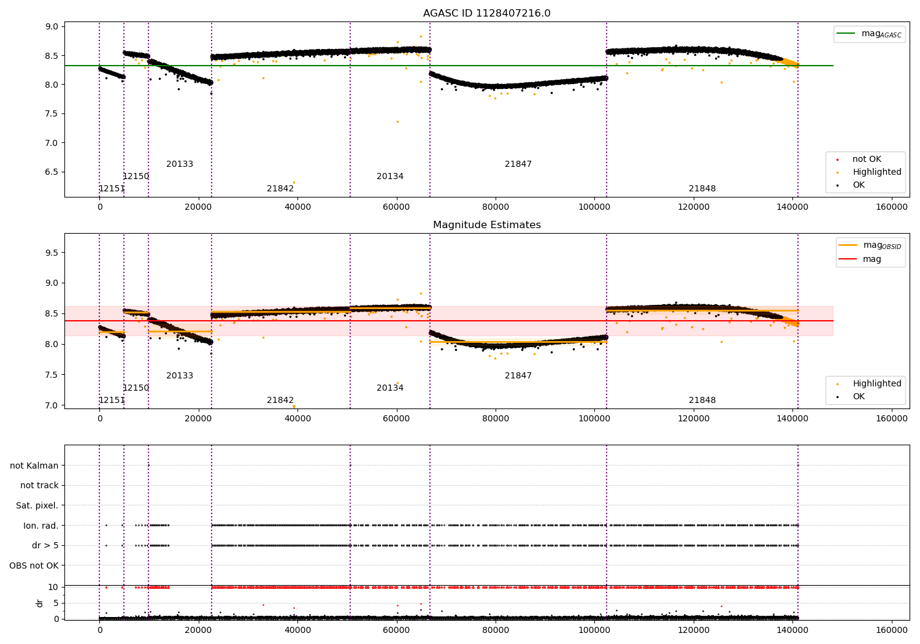The image size is (920, 644).
Task: Click y-tick 9.0 on the top plot
Action: click(52, 26)
